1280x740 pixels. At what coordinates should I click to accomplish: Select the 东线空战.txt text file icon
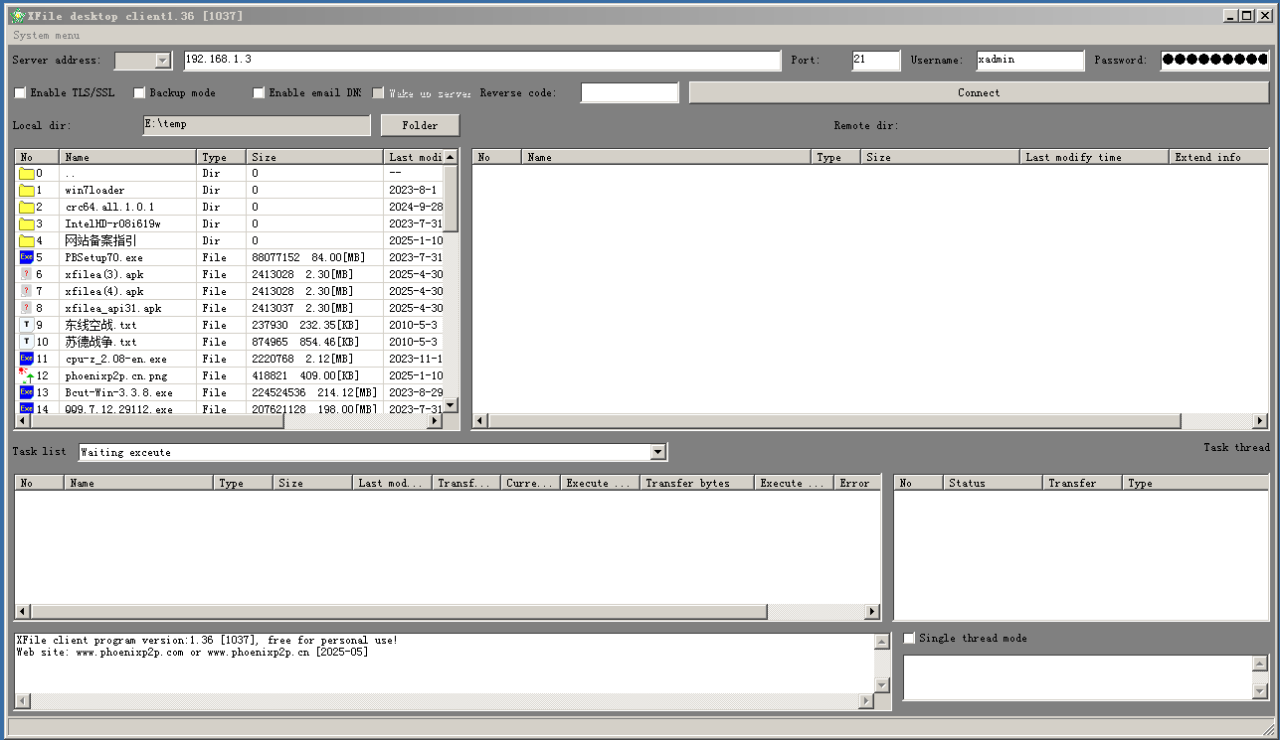click(26, 326)
